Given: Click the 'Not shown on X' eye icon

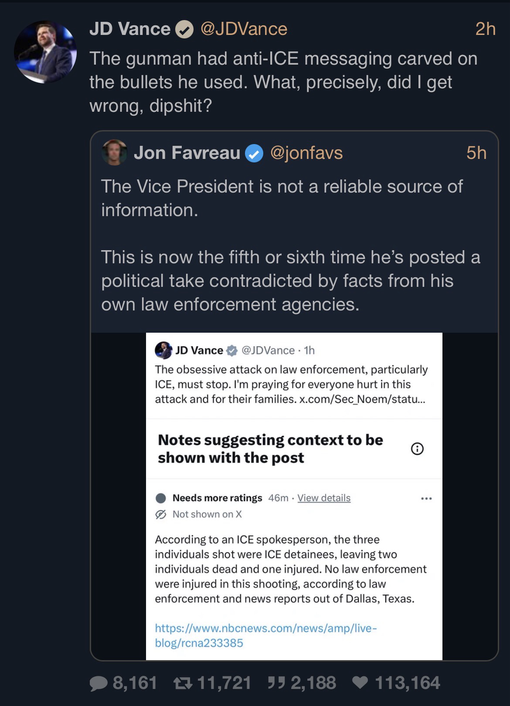Looking at the screenshot, I should [161, 514].
